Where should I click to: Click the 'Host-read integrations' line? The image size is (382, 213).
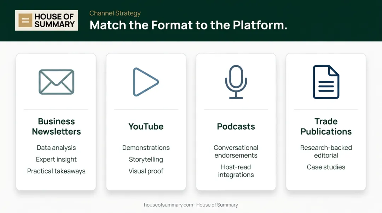[236, 171]
